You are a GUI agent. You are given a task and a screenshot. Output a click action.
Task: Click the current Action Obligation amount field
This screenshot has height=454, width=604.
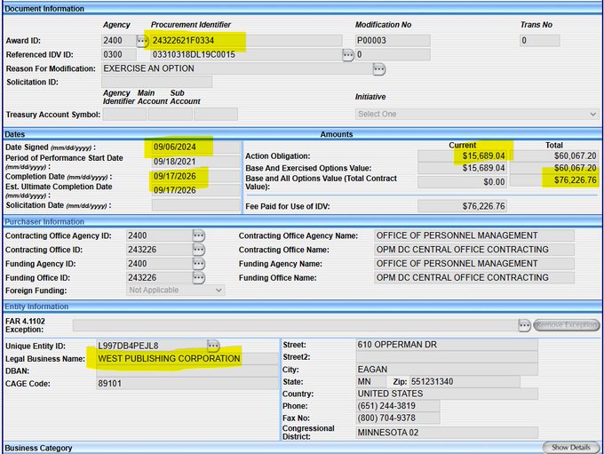pyautogui.click(x=462, y=156)
